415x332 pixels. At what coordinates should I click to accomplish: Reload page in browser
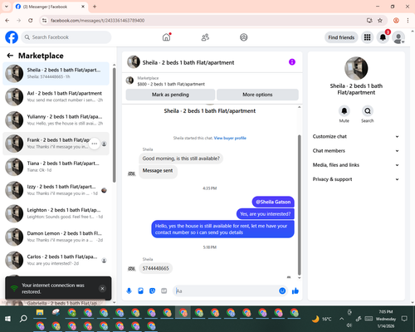(31, 21)
